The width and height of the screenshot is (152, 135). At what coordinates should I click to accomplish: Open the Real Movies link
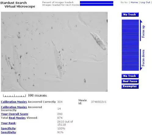(x=17, y=118)
